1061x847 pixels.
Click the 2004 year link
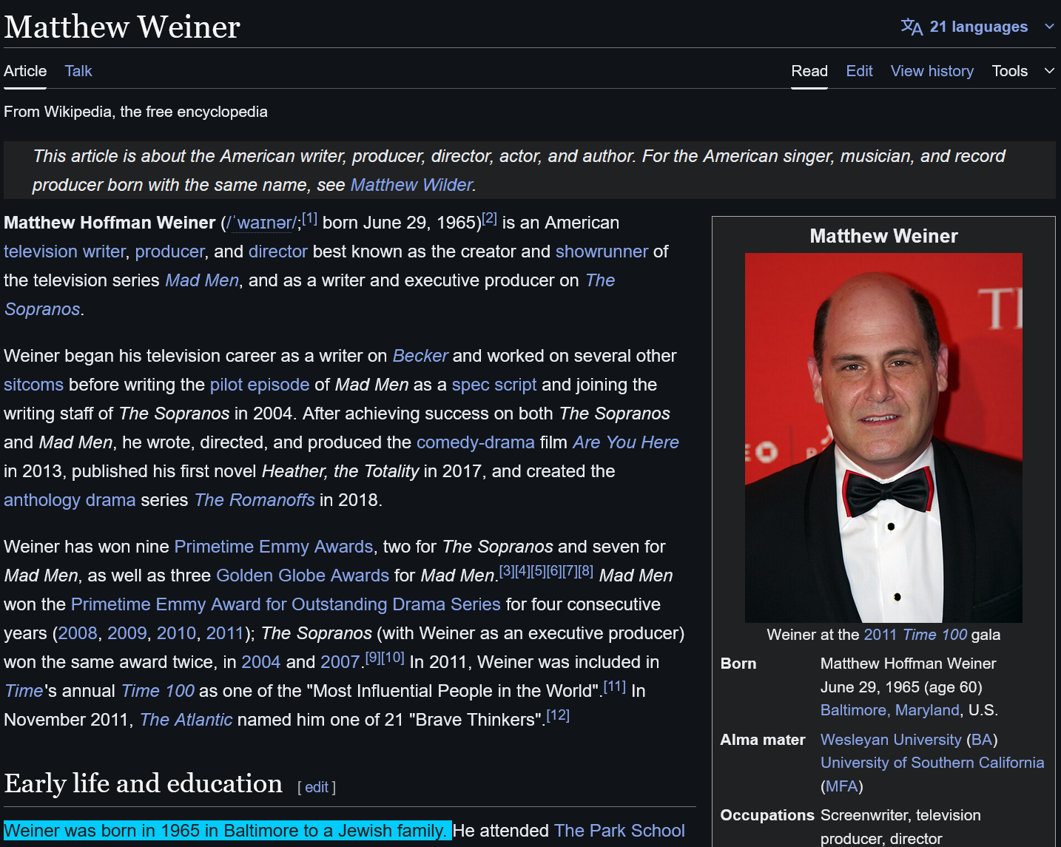point(261,662)
